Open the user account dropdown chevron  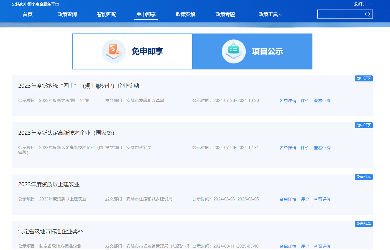(x=370, y=4)
